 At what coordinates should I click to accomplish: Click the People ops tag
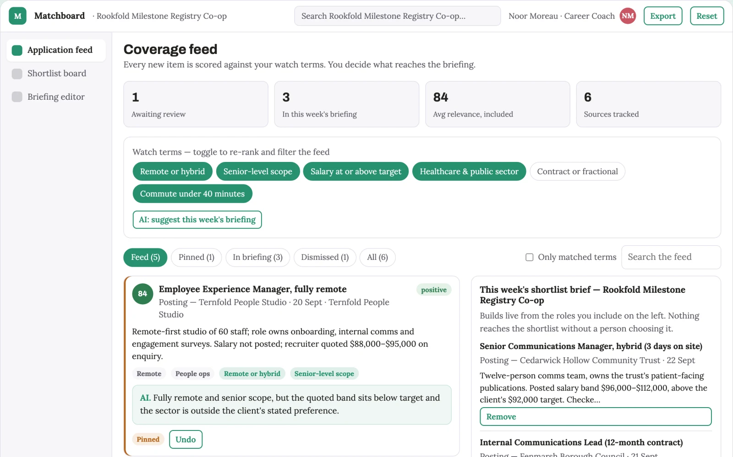(x=192, y=374)
